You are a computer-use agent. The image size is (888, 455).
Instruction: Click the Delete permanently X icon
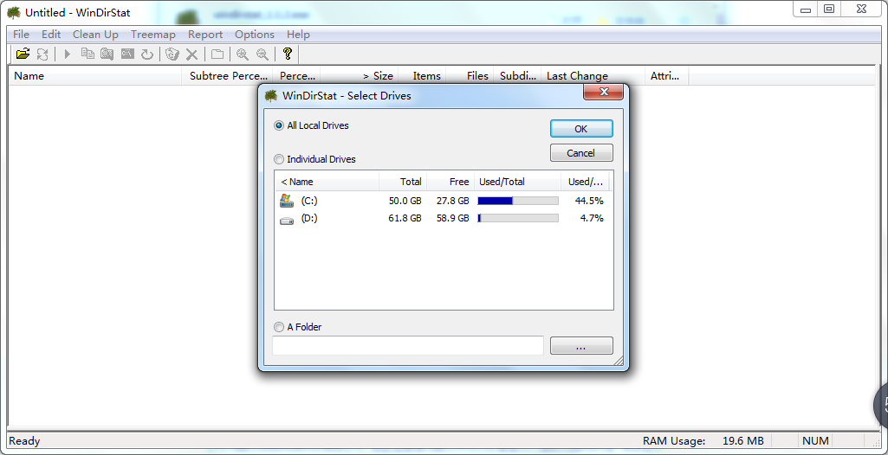tap(192, 54)
